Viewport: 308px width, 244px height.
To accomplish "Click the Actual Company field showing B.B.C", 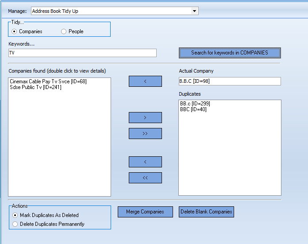I will tap(229, 81).
